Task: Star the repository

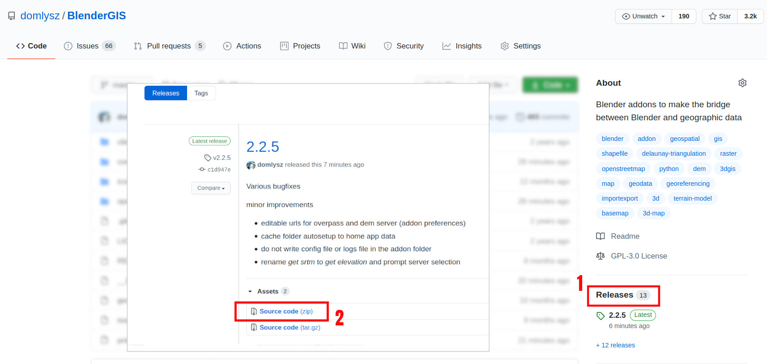Action: click(x=720, y=16)
